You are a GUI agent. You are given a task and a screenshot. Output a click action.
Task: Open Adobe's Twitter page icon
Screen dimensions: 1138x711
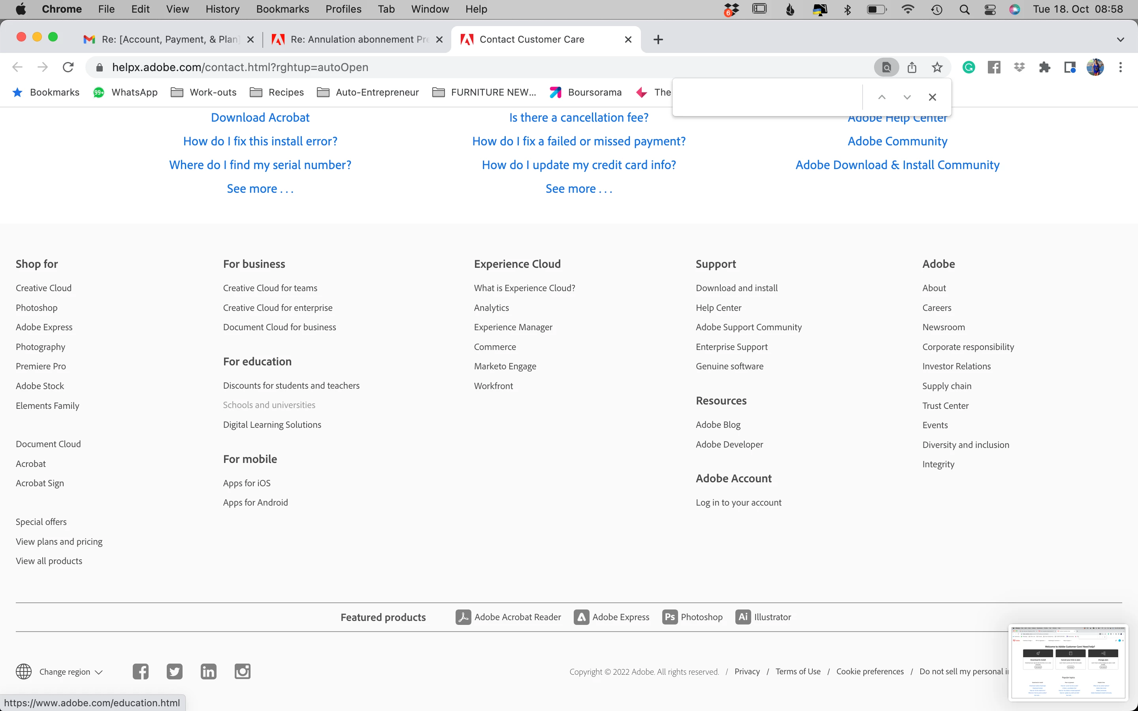175,671
